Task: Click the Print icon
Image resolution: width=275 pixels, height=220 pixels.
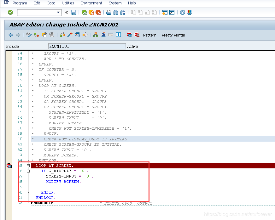Action: pyautogui.click(x=109, y=12)
